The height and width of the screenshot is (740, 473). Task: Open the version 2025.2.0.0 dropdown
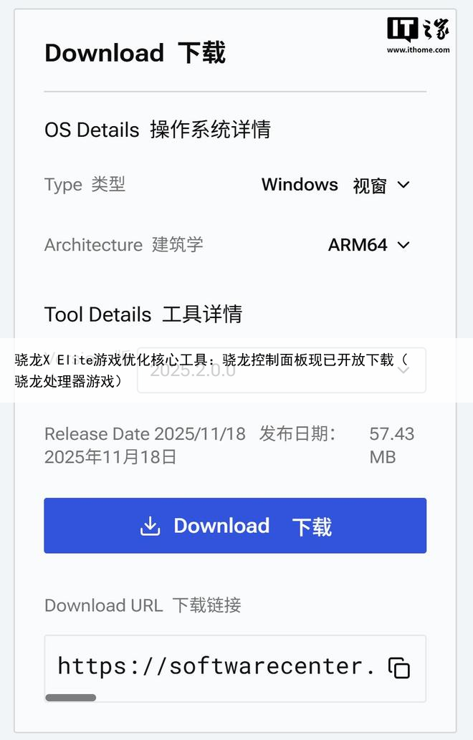pyautogui.click(x=282, y=370)
